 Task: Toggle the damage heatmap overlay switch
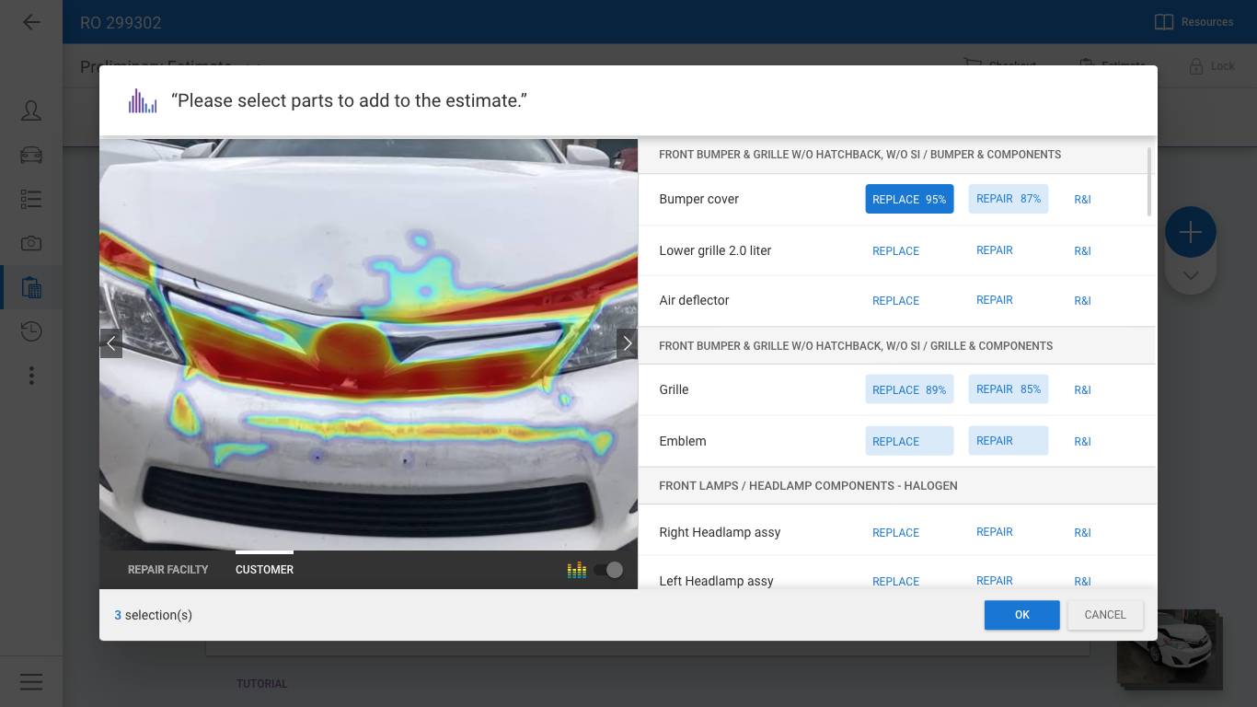coord(608,570)
